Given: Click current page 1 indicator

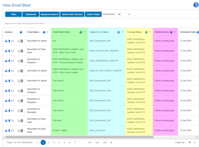Looking at the screenshot, I should click(x=43, y=143).
